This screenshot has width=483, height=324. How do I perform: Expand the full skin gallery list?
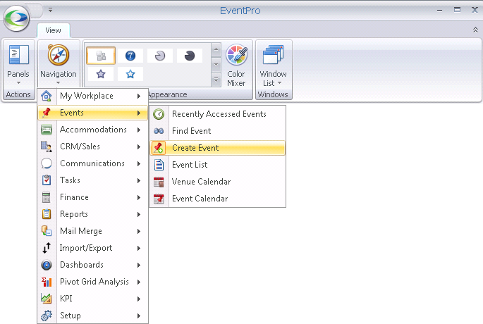click(x=216, y=80)
